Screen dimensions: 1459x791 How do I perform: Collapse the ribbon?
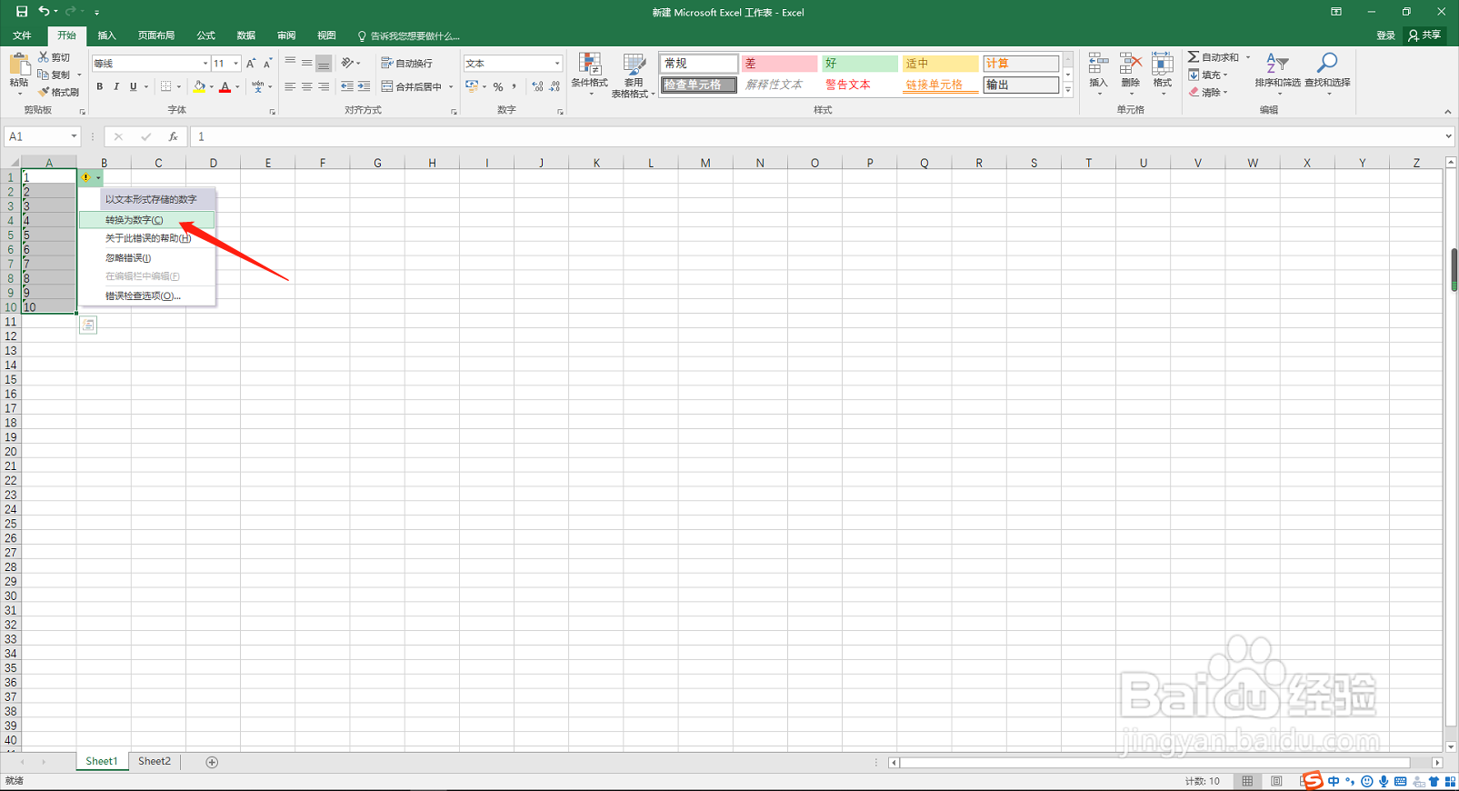pyautogui.click(x=1448, y=112)
